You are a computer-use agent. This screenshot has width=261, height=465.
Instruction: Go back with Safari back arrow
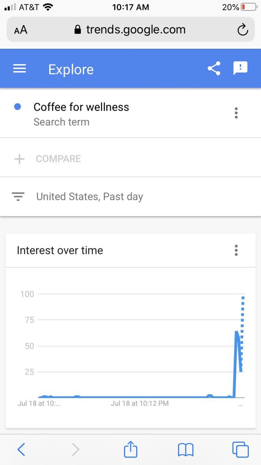tap(21, 449)
